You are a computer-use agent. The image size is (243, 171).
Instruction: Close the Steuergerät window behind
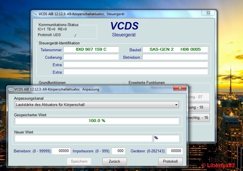pyautogui.click(x=208, y=13)
